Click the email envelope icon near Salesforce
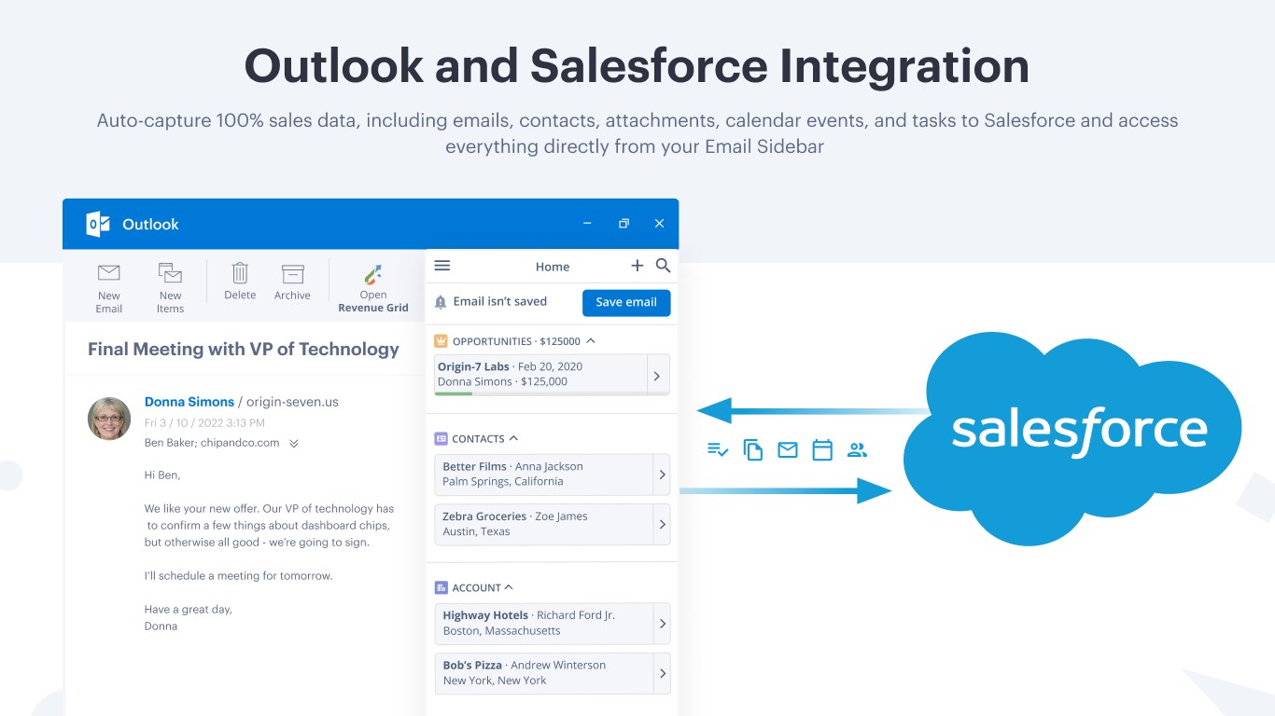 pos(788,450)
